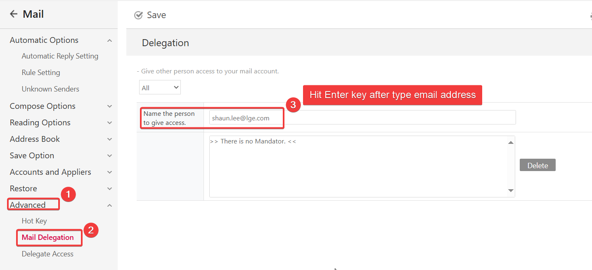The width and height of the screenshot is (592, 270).
Task: Expand the Reading Options chevron
Action: [109, 123]
